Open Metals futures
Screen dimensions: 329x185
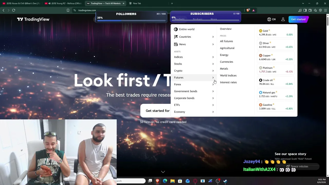[224, 69]
